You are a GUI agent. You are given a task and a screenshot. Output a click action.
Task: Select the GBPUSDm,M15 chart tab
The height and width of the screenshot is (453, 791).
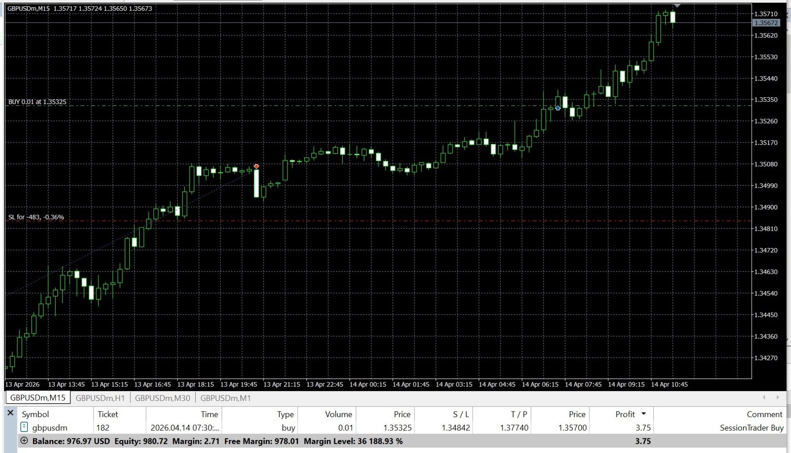[x=38, y=398]
